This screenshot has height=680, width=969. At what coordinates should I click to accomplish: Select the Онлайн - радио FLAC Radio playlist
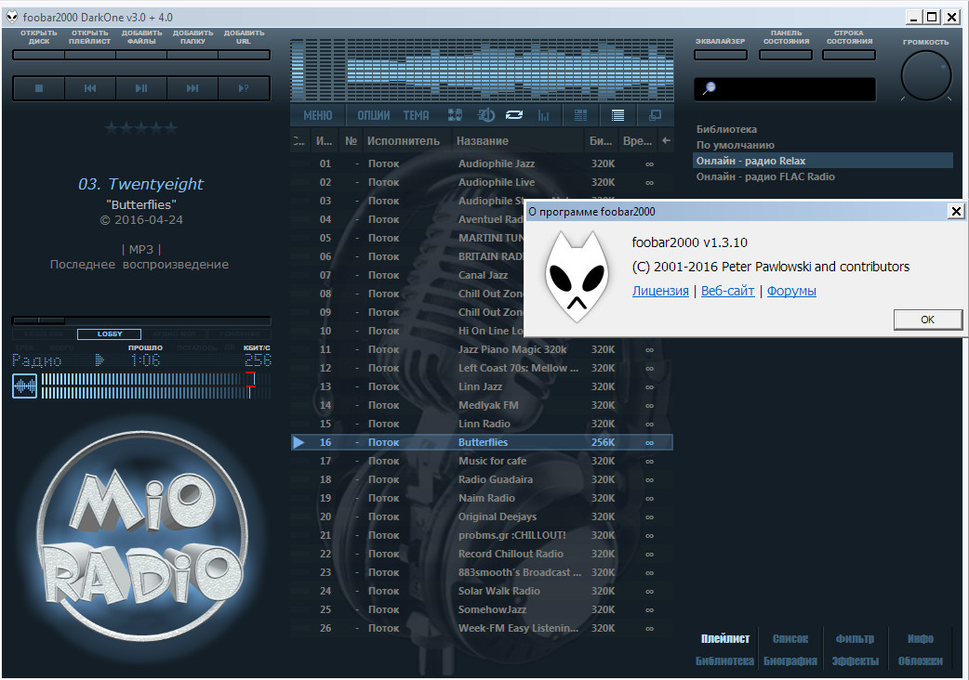click(x=765, y=177)
